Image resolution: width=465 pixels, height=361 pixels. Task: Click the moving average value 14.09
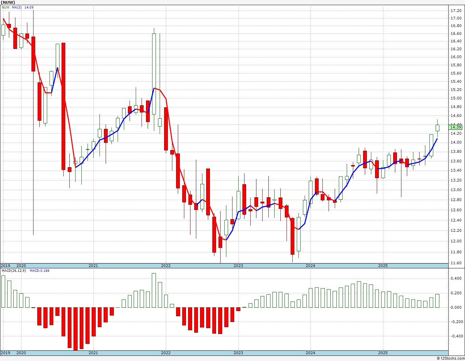pos(29,7)
